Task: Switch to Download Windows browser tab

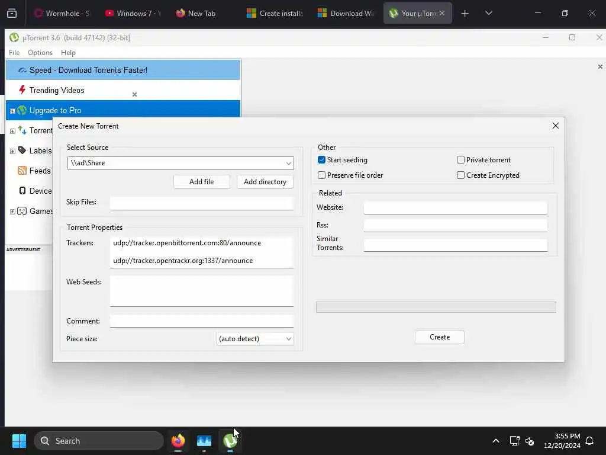Action: [x=346, y=14]
